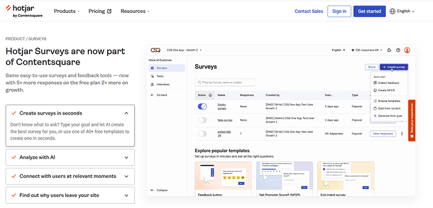Click the Create survey button
433x208 pixels.
tap(394, 67)
